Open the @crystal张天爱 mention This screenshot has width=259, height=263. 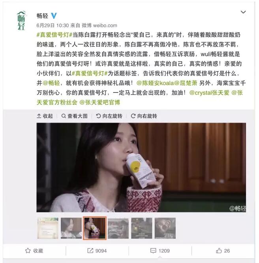209,93
